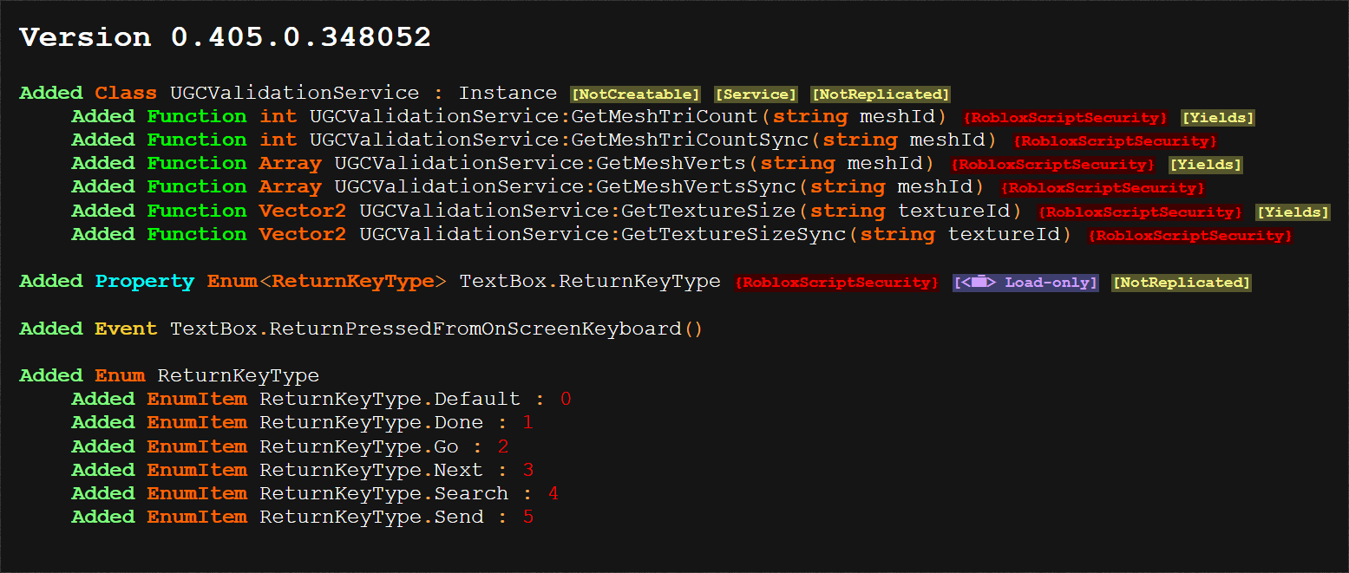Click ReturnKeyType.Send enum item
Viewport: 1349px width, 573px height.
coord(371,517)
